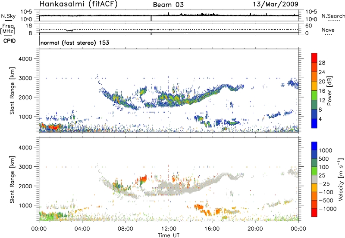The width and height of the screenshot is (345, 238).
Task: Click the 60 tick on Nave axis
Action: (x=308, y=26)
